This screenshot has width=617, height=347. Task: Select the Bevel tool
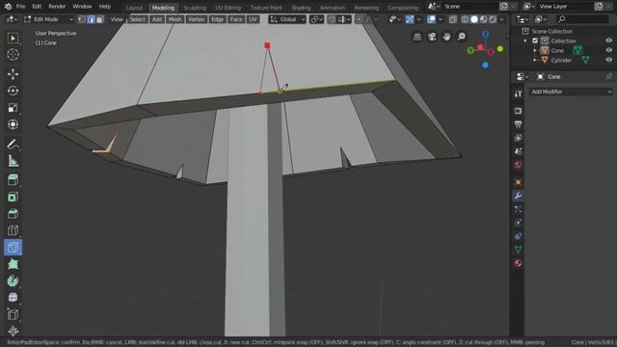coord(13,214)
